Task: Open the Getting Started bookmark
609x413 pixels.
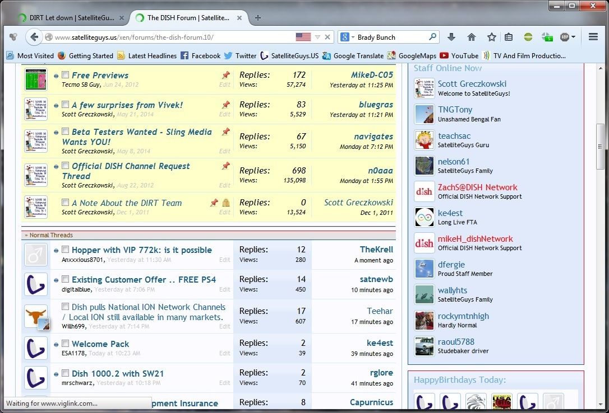Action: click(85, 56)
